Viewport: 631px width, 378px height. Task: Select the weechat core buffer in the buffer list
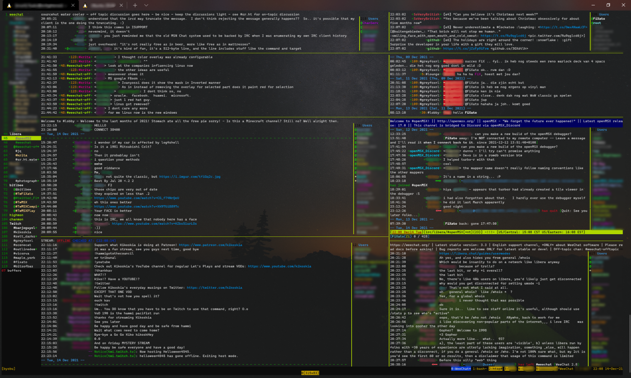(x=16, y=14)
